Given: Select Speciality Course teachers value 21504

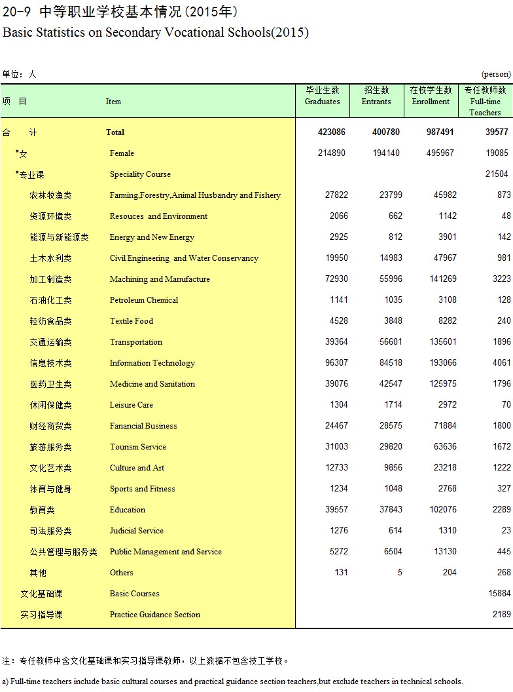Looking at the screenshot, I should [x=497, y=174].
